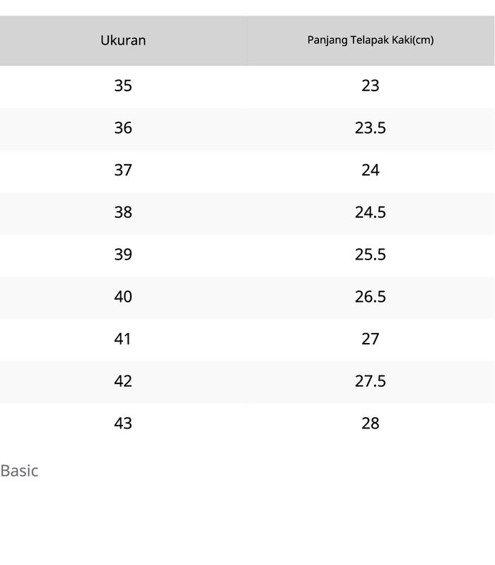This screenshot has width=495, height=565.
Task: Click the 23.5 foot length value
Action: tap(370, 128)
